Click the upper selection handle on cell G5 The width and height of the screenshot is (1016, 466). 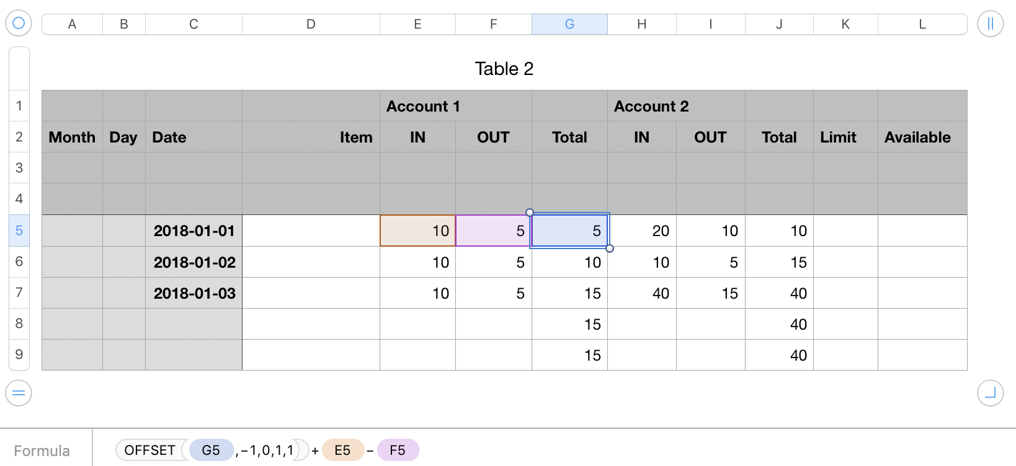(x=530, y=213)
